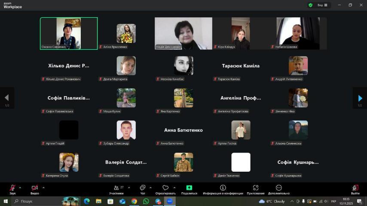Click the green encryption shield icon
The image size is (367, 206).
pyautogui.click(x=310, y=5)
